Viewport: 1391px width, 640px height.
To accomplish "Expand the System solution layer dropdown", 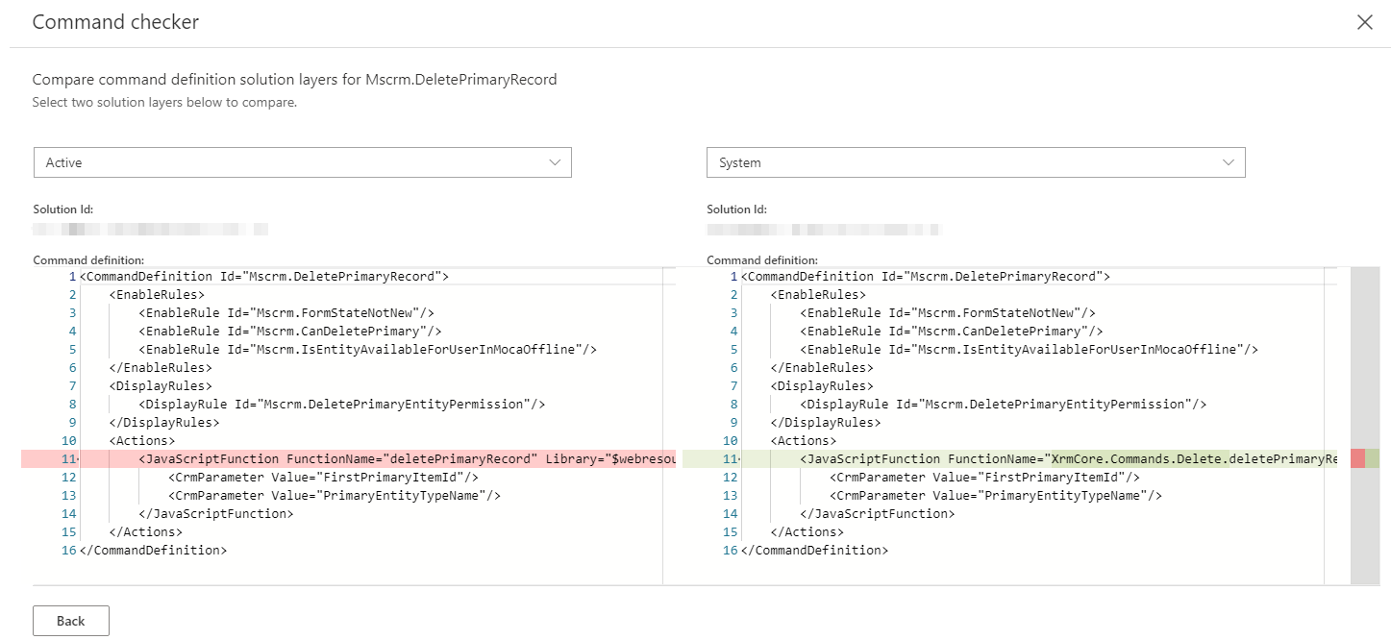I will coord(975,162).
